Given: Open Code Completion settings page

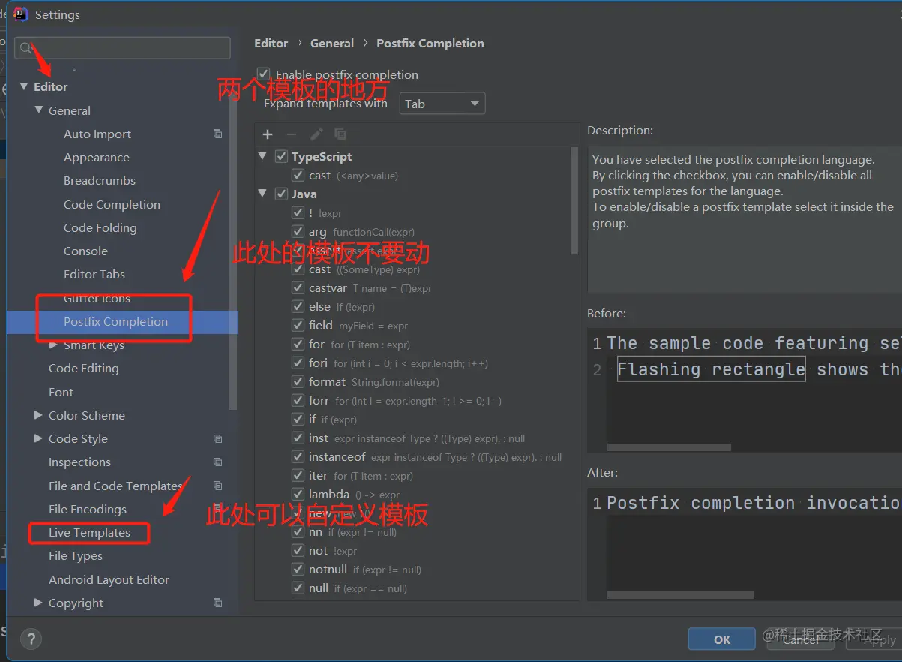Looking at the screenshot, I should tap(112, 204).
